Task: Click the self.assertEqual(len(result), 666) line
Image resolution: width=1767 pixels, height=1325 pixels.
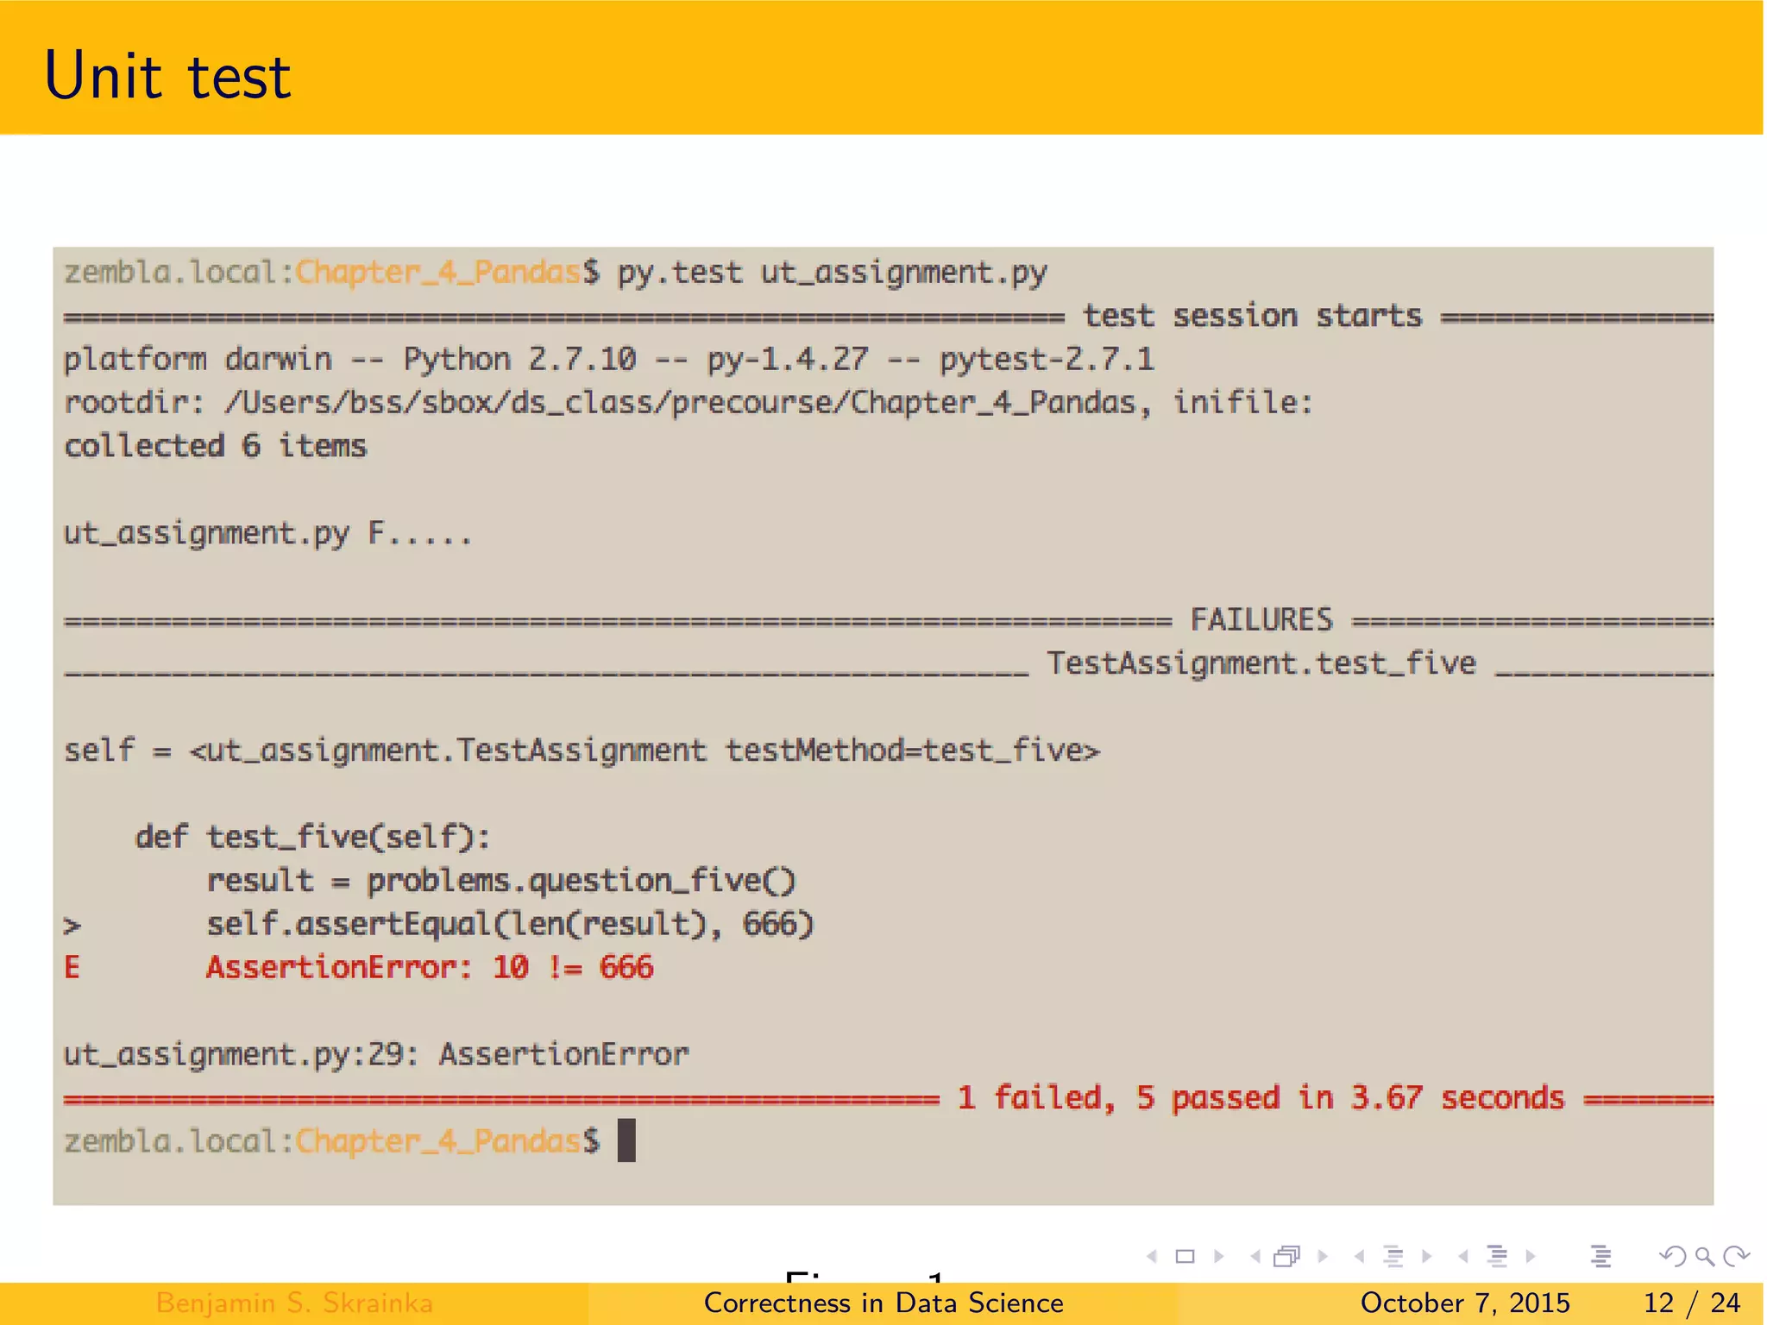Action: pos(510,925)
